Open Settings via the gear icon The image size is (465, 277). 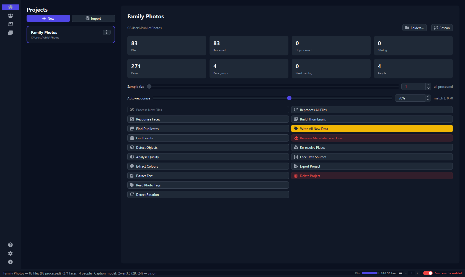point(11,253)
